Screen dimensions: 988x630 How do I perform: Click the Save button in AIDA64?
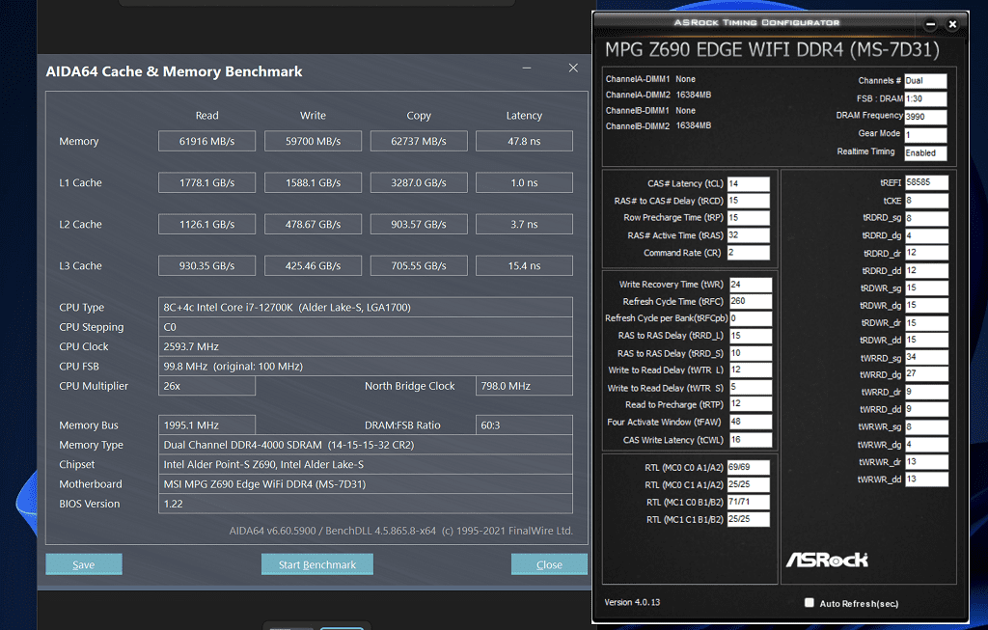[84, 564]
